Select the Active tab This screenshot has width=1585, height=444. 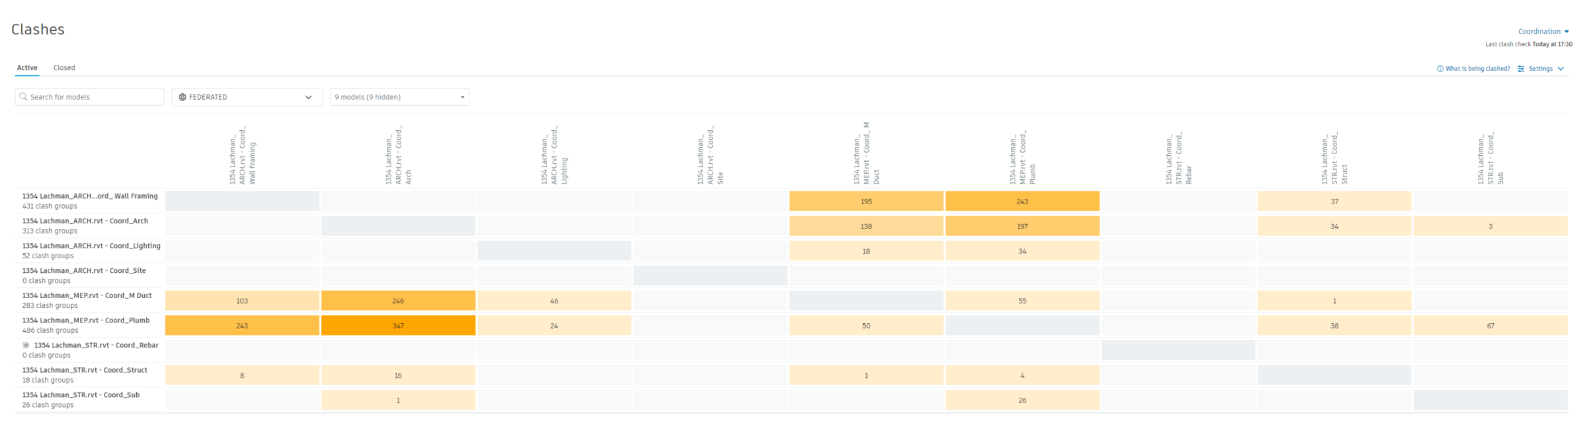point(27,68)
